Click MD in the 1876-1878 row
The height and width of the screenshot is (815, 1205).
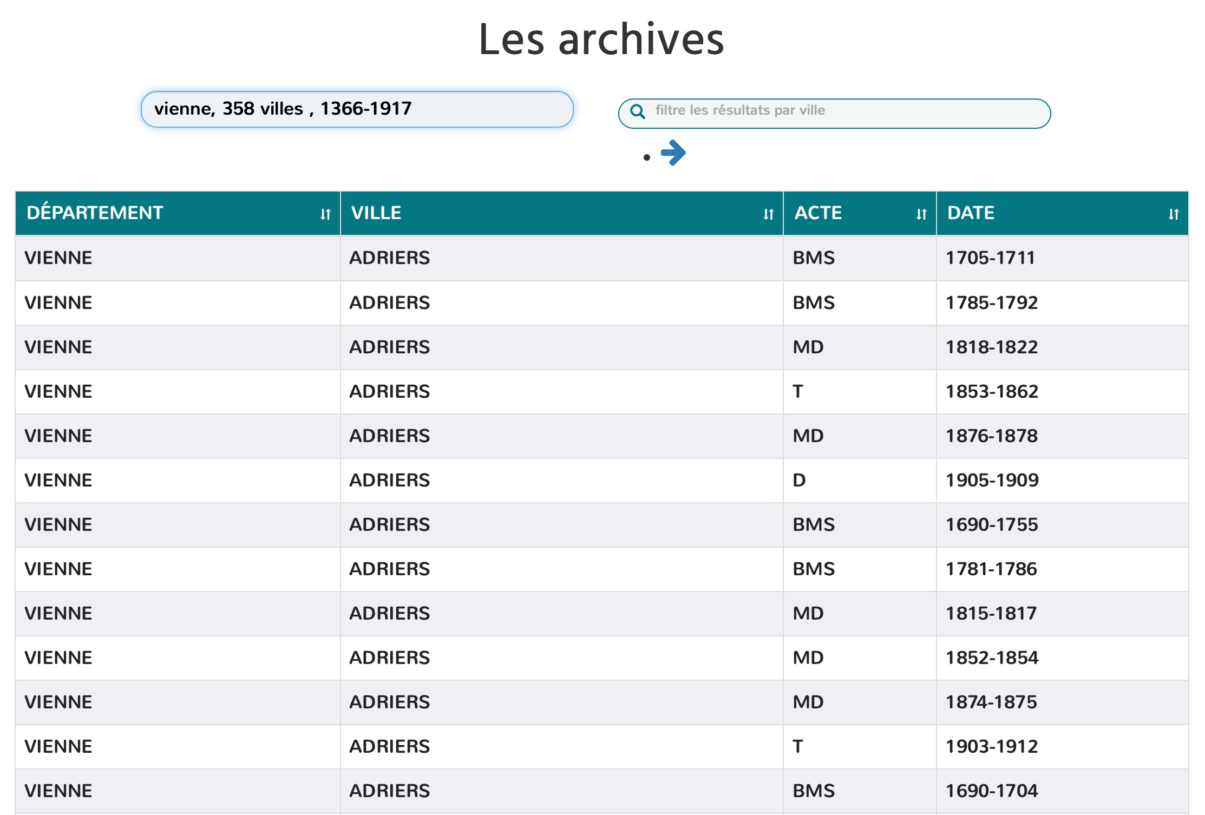pyautogui.click(x=808, y=436)
